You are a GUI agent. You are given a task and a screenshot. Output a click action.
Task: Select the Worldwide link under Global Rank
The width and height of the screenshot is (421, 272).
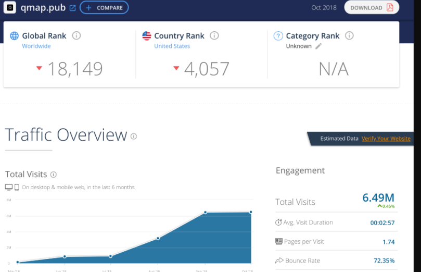tap(36, 46)
